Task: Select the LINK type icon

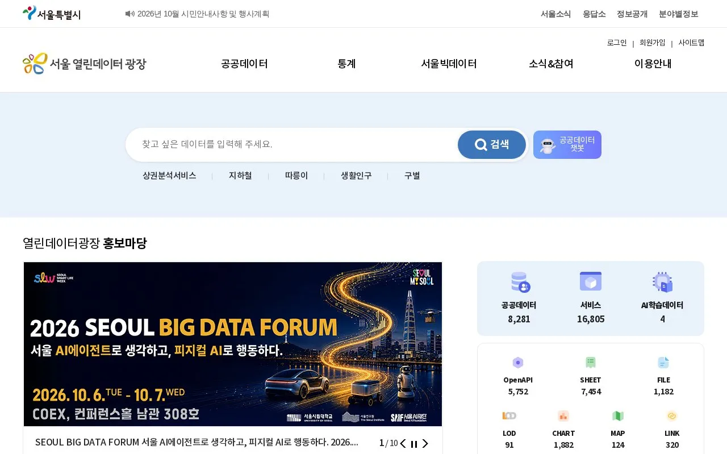Action: click(672, 416)
